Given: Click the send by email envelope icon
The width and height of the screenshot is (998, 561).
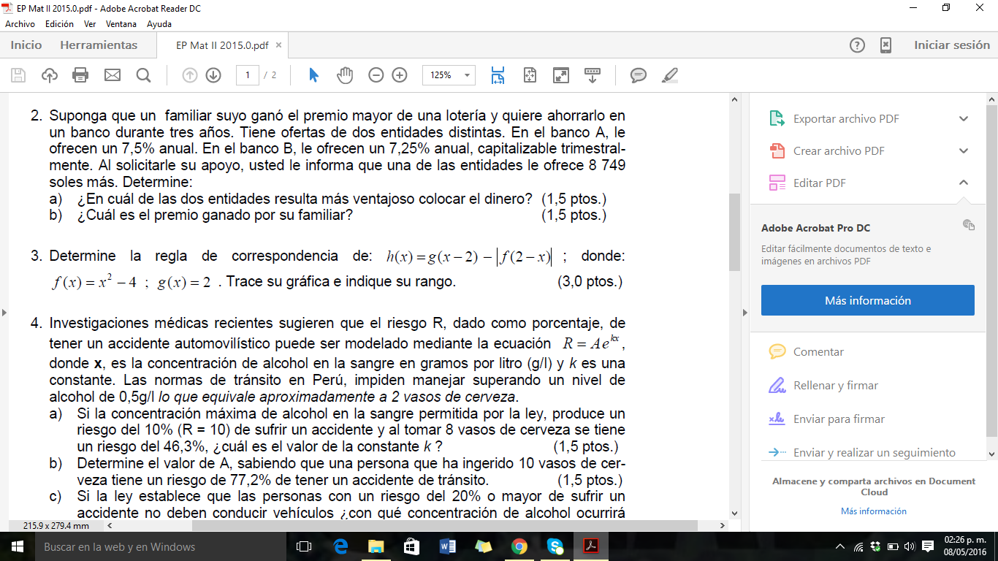Looking at the screenshot, I should click(x=112, y=75).
